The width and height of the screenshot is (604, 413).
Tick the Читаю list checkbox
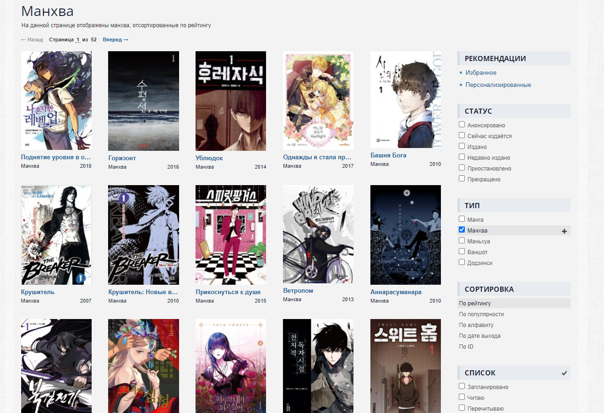pyautogui.click(x=462, y=397)
